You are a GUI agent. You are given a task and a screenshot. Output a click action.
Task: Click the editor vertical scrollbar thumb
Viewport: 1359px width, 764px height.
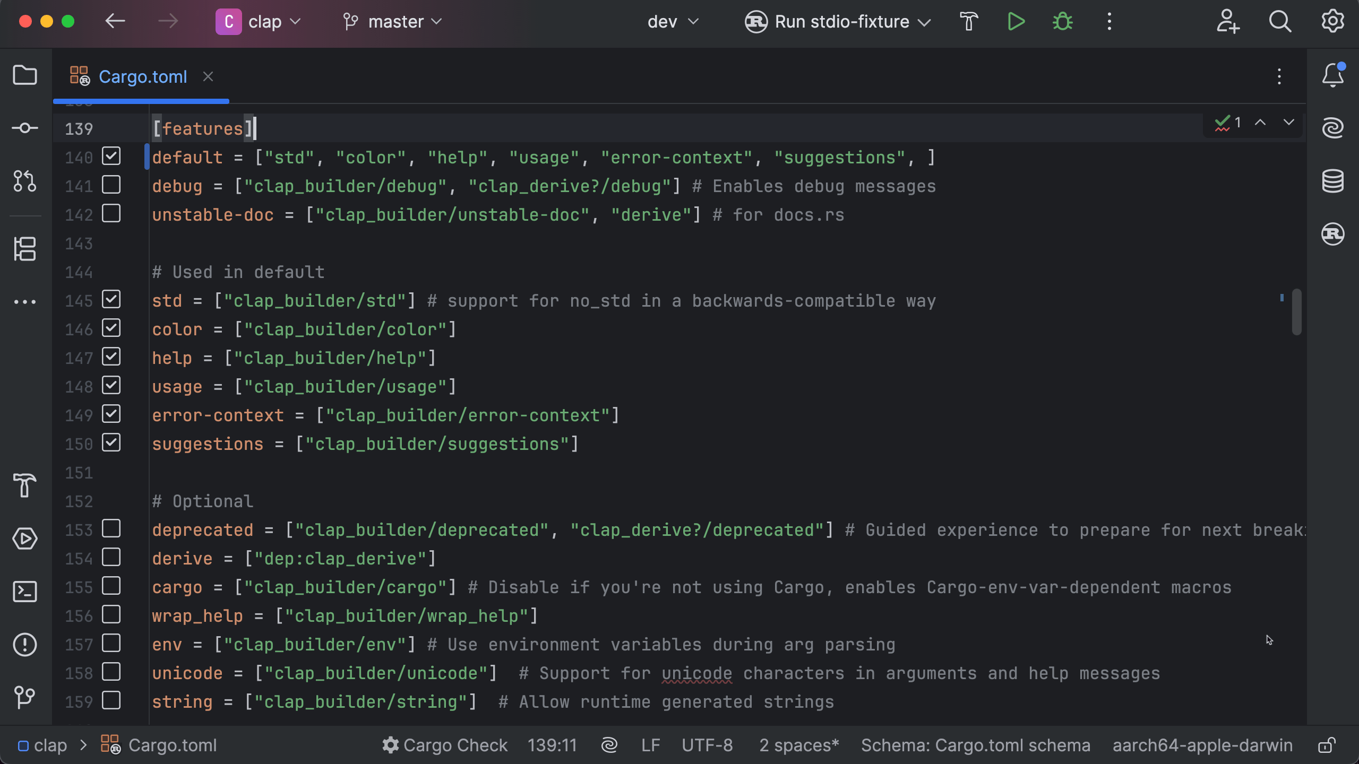pyautogui.click(x=1297, y=312)
